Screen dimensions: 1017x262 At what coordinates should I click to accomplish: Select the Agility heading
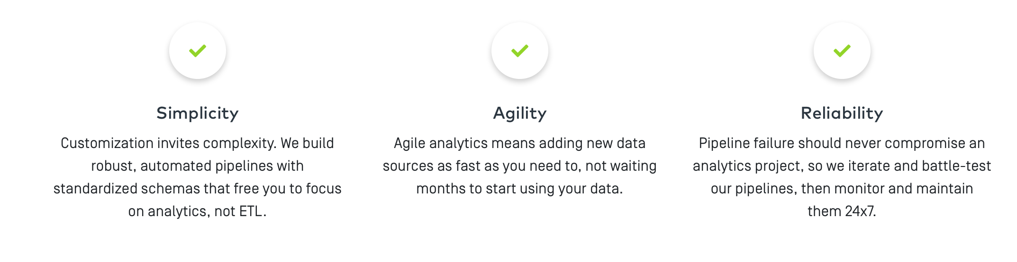[x=520, y=114]
